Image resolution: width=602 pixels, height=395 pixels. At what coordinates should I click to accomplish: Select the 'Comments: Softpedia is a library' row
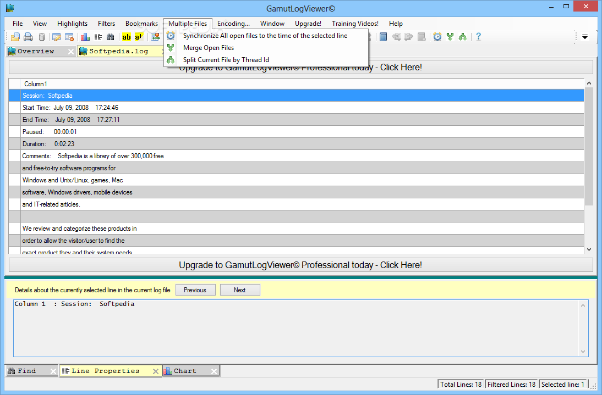(297, 156)
